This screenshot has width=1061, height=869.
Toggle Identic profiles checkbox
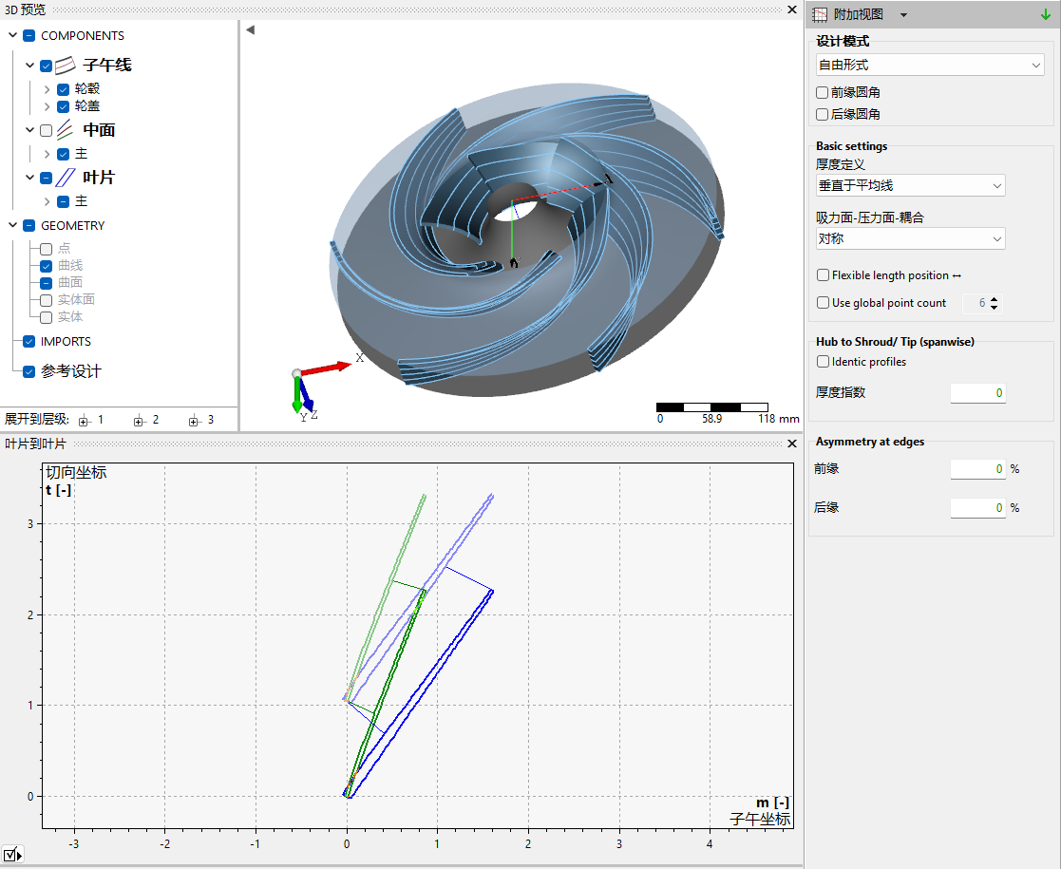click(x=823, y=362)
